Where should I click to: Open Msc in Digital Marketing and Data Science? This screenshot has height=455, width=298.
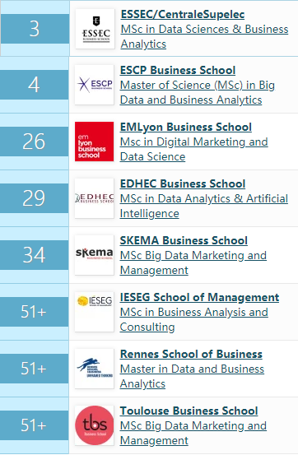point(194,149)
